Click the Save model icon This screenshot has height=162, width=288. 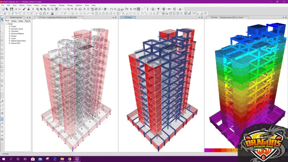pyautogui.click(x=12, y=9)
